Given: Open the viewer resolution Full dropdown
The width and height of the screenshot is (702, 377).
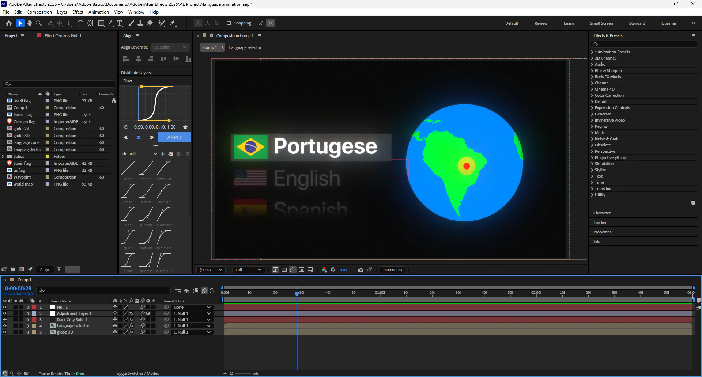Looking at the screenshot, I should (x=249, y=270).
